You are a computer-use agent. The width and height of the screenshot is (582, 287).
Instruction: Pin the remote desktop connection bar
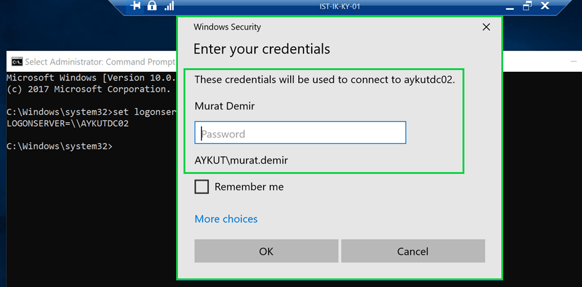(135, 6)
